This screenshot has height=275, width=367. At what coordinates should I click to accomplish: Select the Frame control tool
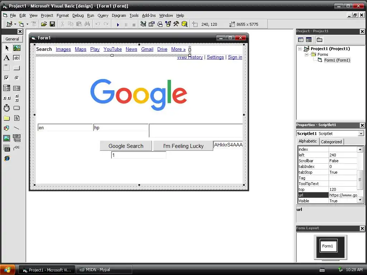[7, 68]
